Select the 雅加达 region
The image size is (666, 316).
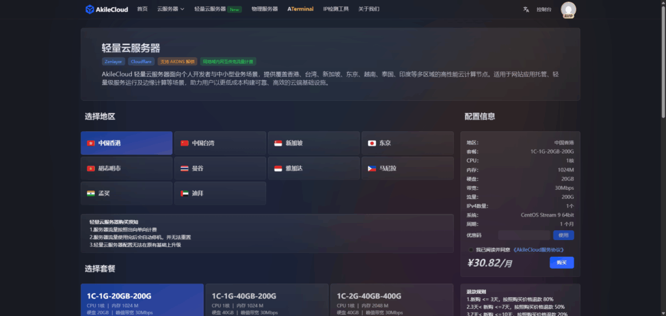[314, 168]
